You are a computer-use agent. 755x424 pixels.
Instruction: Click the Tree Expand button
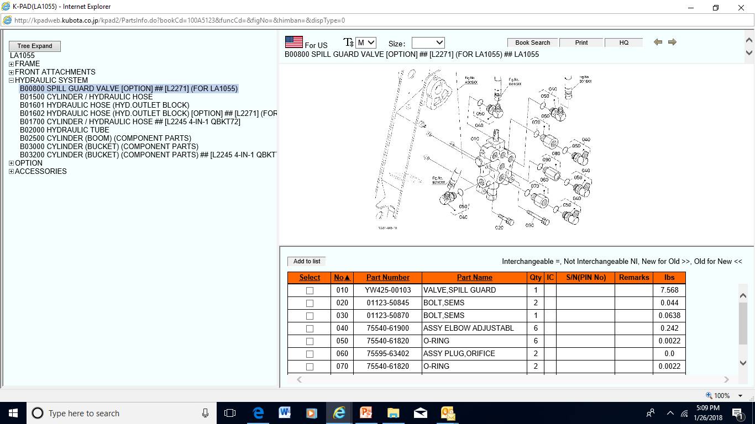click(35, 46)
